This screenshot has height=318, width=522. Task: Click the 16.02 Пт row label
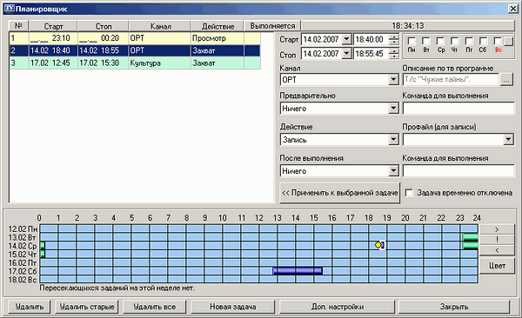tap(23, 263)
